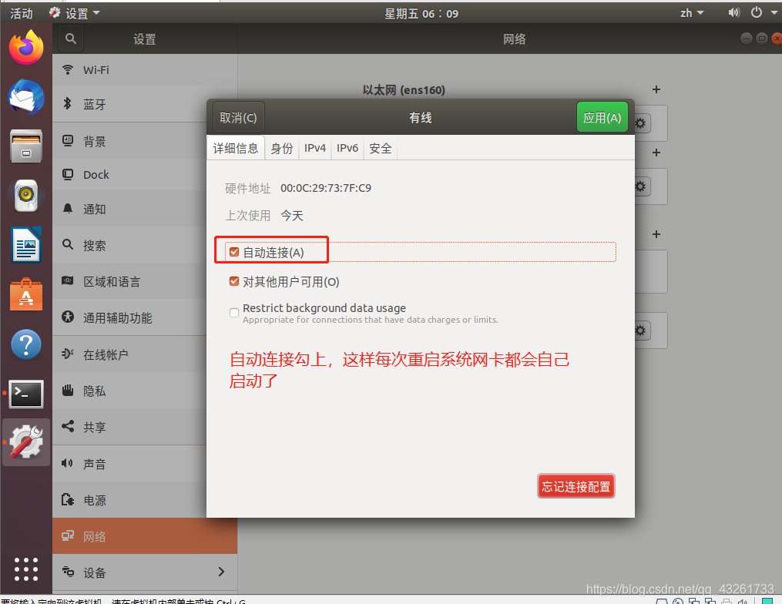Click the Settings wrench dock icon
This screenshot has height=604, width=782.
[x=26, y=442]
